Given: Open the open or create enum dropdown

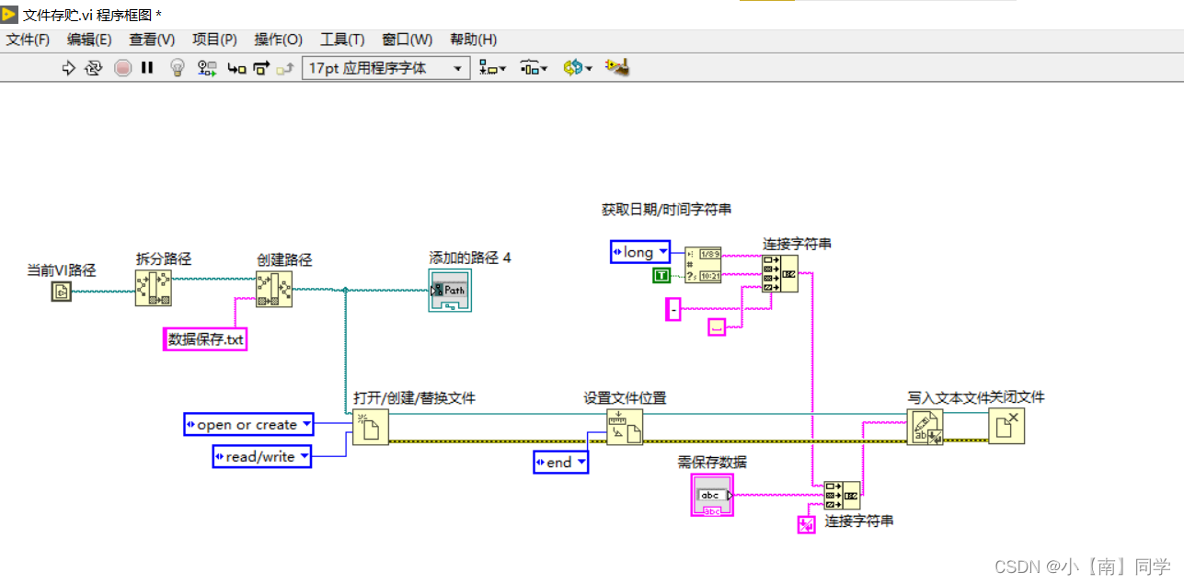Looking at the screenshot, I should click(x=307, y=424).
